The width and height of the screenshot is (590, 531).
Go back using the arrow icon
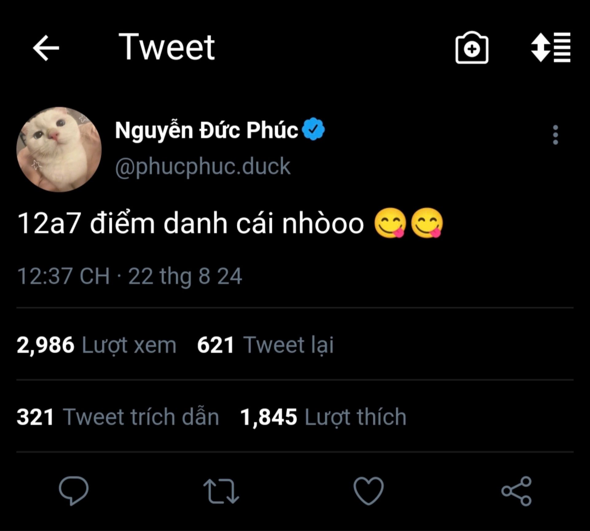(46, 48)
